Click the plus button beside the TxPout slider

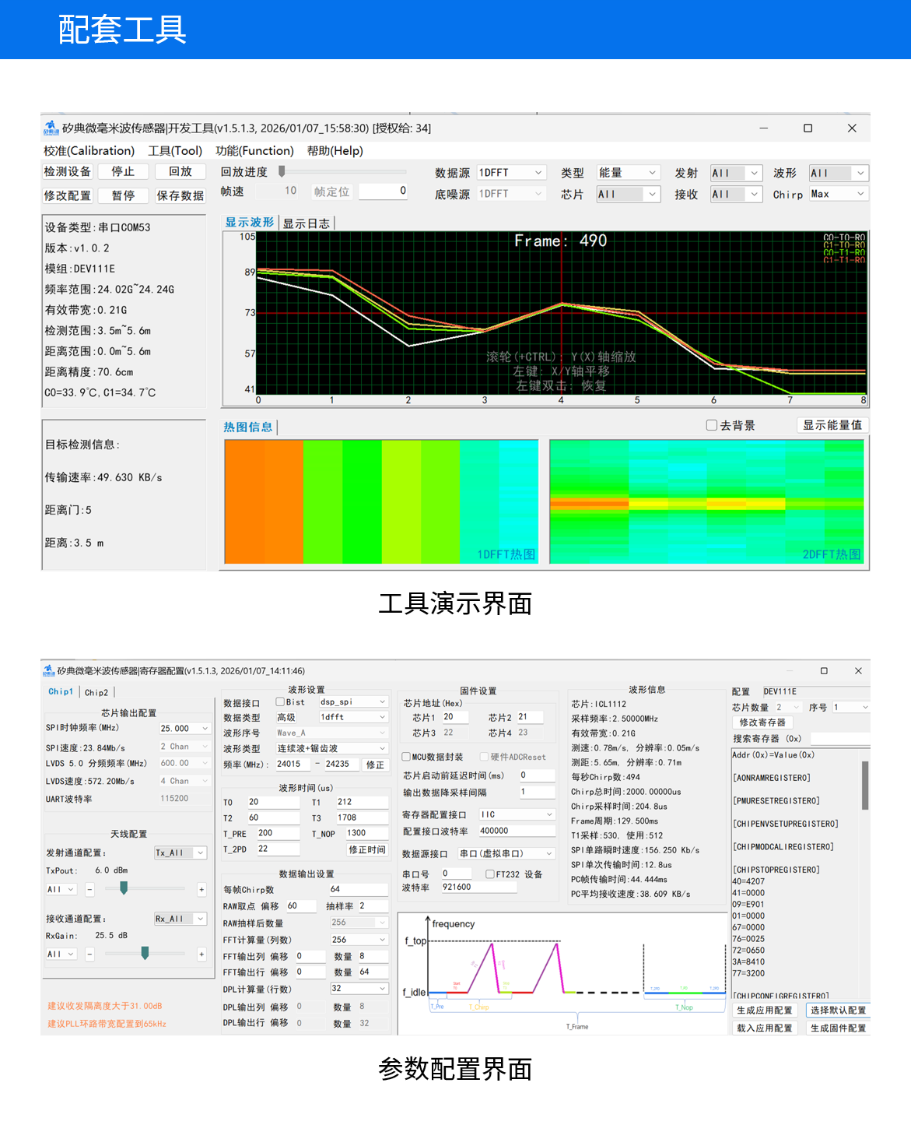tap(201, 889)
